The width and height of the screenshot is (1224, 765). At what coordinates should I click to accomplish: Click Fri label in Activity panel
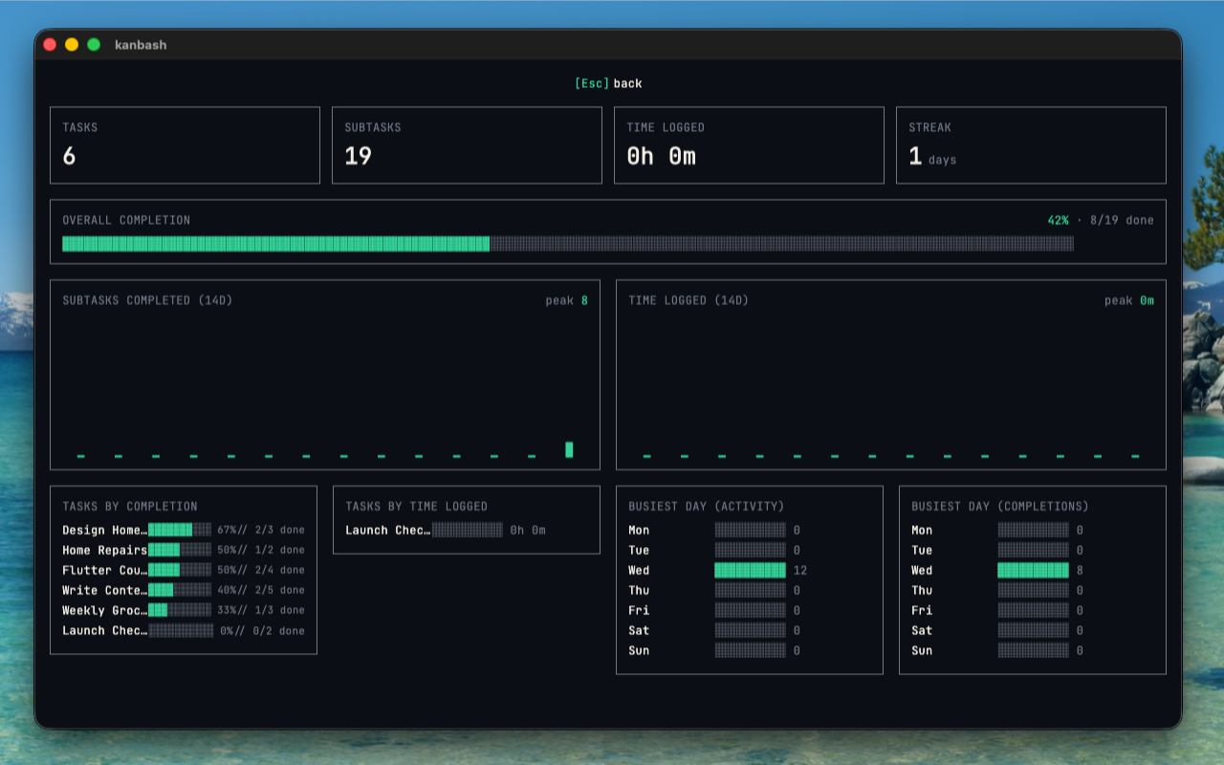pyautogui.click(x=639, y=610)
